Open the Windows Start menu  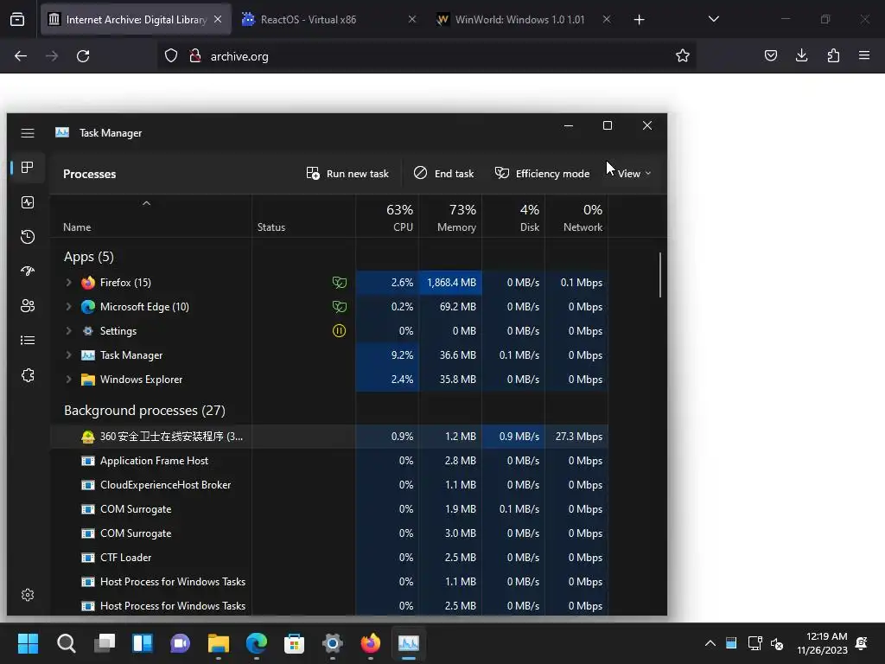pyautogui.click(x=28, y=643)
